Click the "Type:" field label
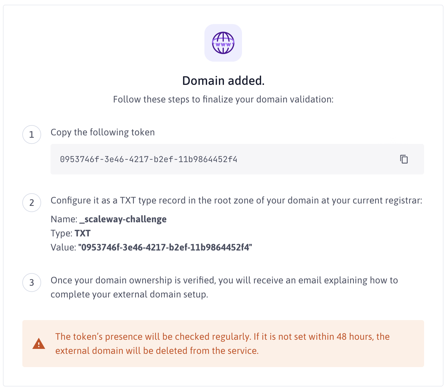Screen dimensions: 447x390 [61, 233]
